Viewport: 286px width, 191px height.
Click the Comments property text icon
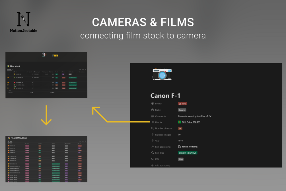(x=153, y=116)
